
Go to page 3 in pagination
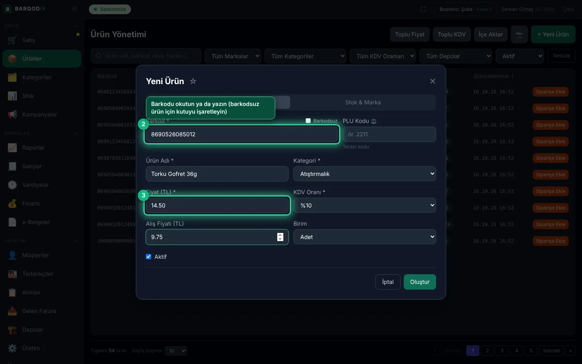click(x=502, y=351)
